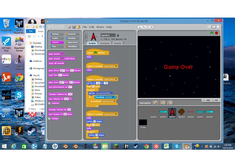Select the grow sprite tool
The height and width of the screenshot is (167, 235).
pos(148,27)
